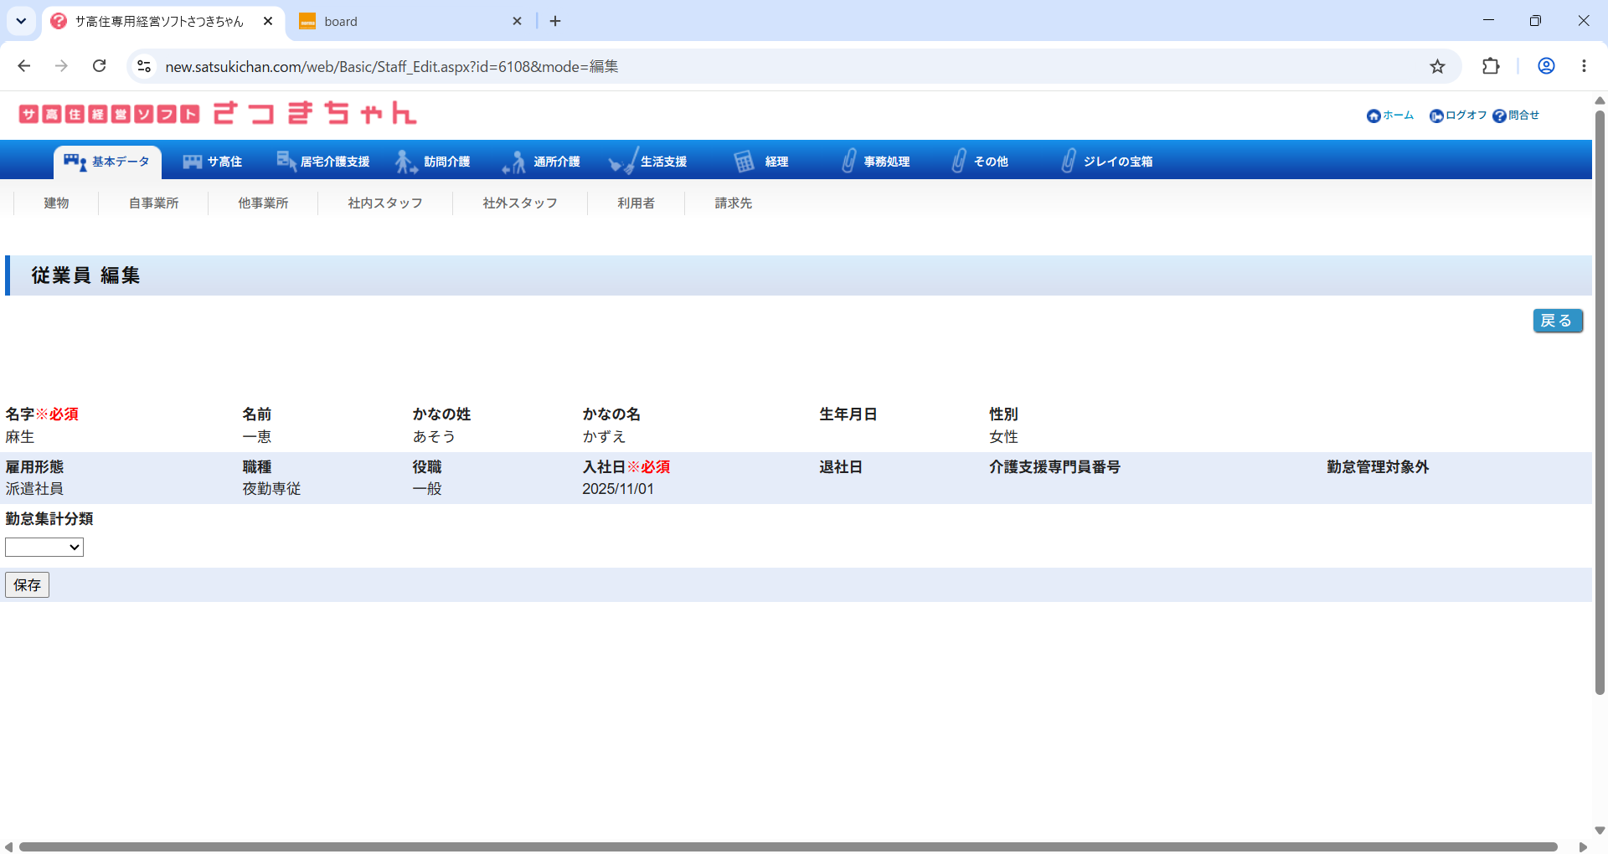Click the 職種 value 夜勤専従

[x=271, y=489]
